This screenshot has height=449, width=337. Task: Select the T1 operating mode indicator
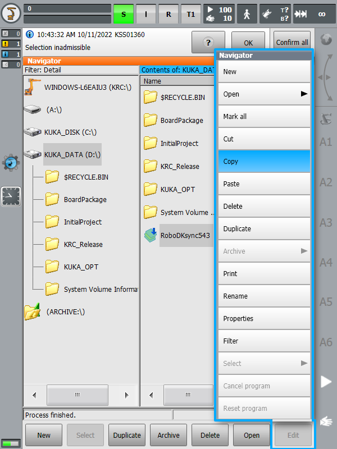click(190, 13)
